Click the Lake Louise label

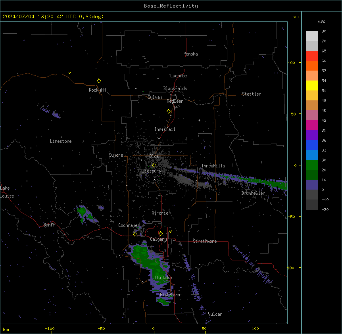coord(7,192)
